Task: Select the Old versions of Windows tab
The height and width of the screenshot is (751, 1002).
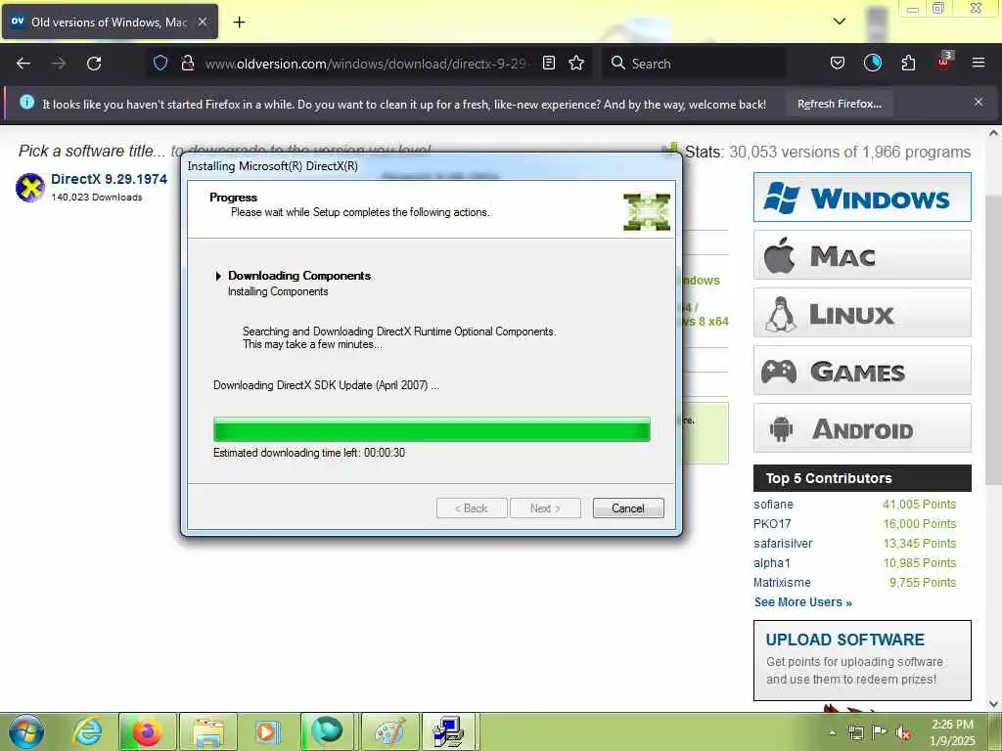Action: (110, 22)
